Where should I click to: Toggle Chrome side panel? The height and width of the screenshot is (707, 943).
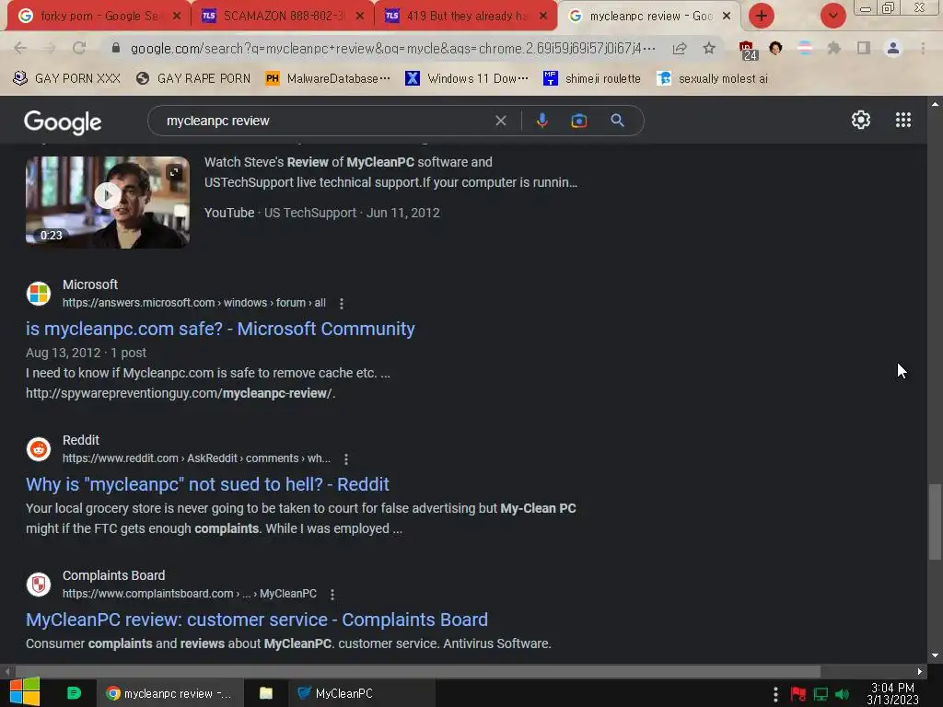(863, 48)
